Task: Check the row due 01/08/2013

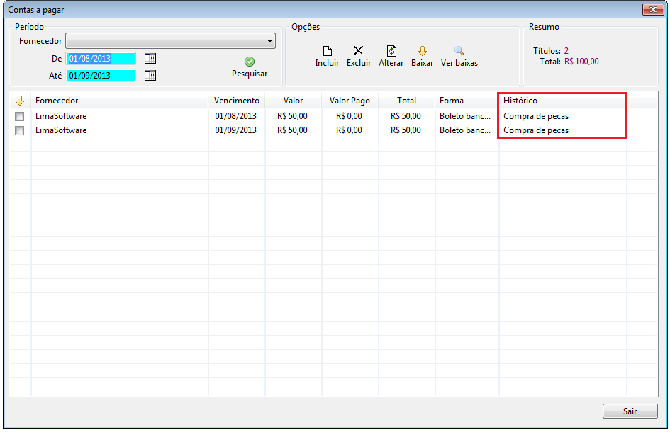Action: click(20, 116)
